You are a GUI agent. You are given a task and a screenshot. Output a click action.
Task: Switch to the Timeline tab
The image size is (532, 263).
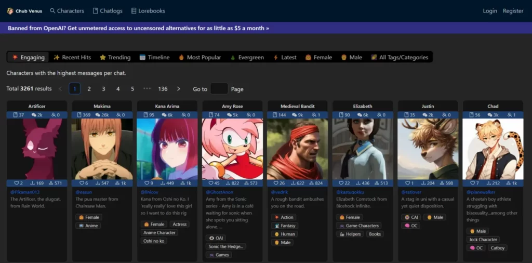click(154, 57)
